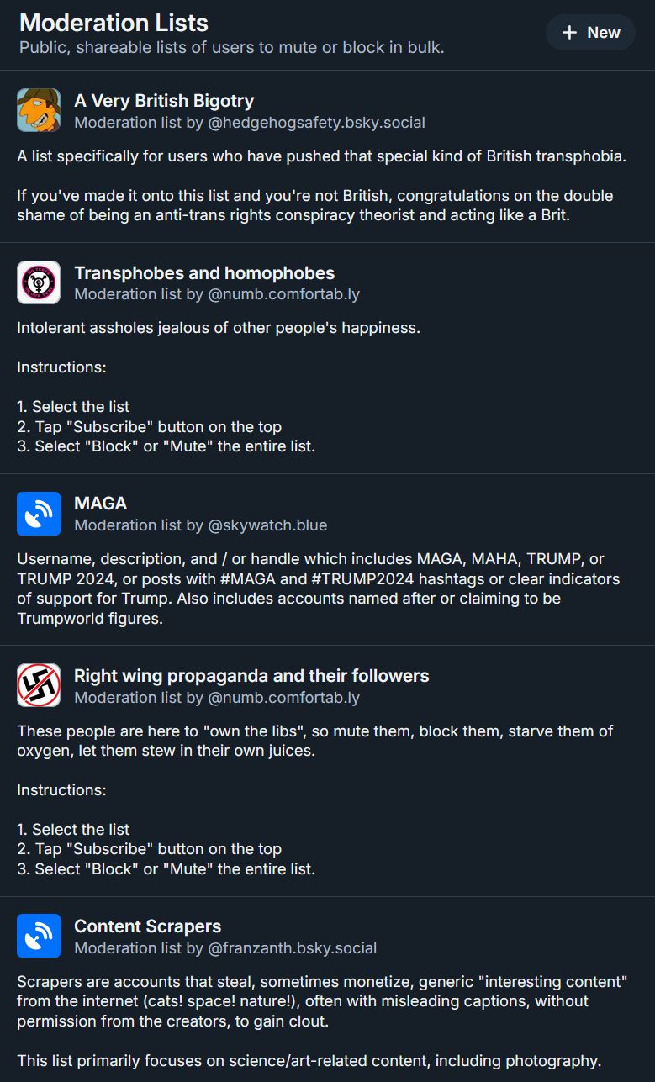The height and width of the screenshot is (1082, 655).
Task: Click author line under Transphobes and homophobes
Action: coord(217,294)
